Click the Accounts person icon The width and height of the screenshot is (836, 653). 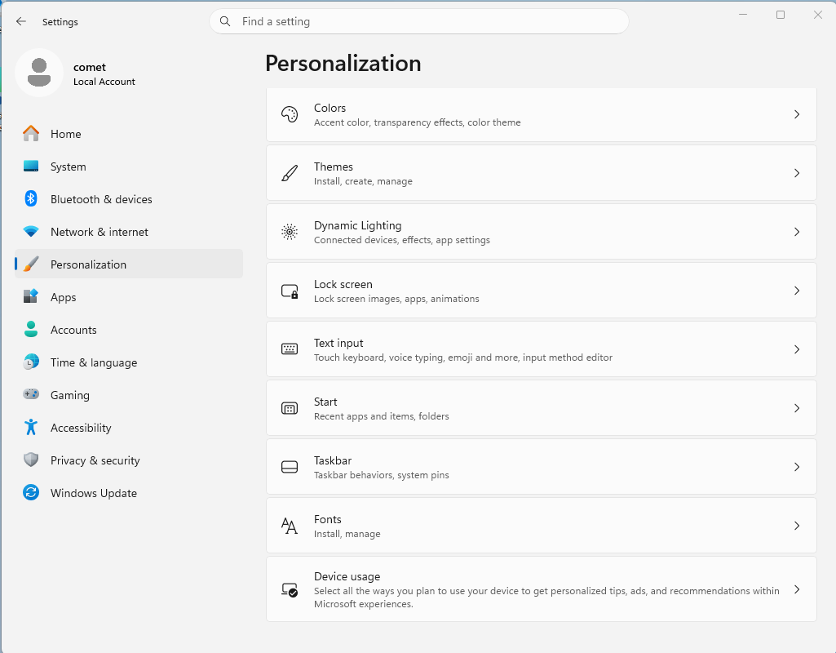pyautogui.click(x=31, y=329)
